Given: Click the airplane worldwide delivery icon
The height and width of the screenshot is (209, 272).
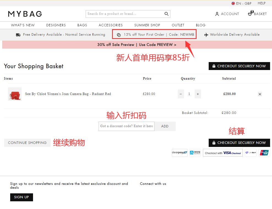Looking at the screenshot, I should 206,35.
